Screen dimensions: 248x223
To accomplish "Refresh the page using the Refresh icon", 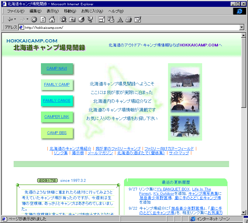I will tap(43, 20).
